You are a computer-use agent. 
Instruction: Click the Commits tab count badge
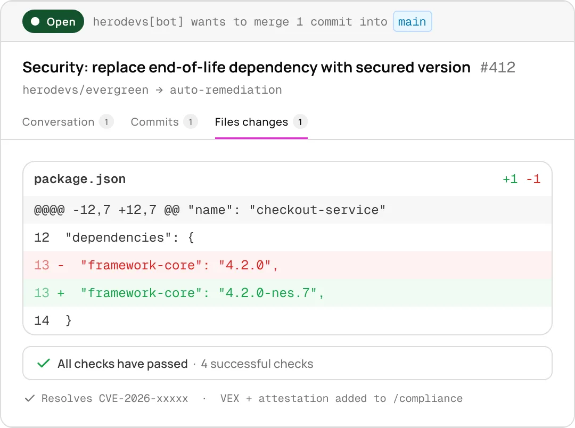click(x=190, y=122)
